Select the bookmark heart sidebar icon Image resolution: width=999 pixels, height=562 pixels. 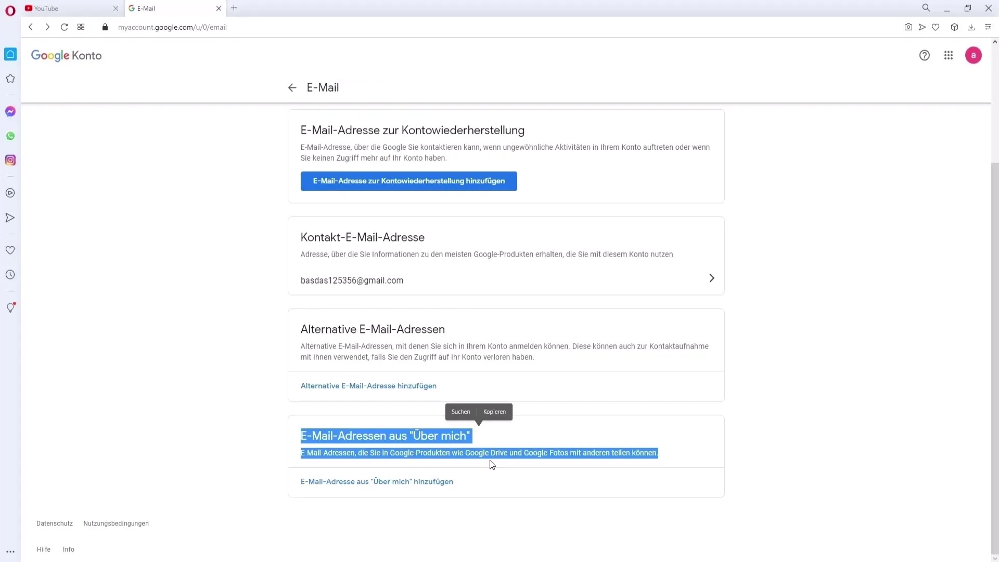(x=10, y=250)
